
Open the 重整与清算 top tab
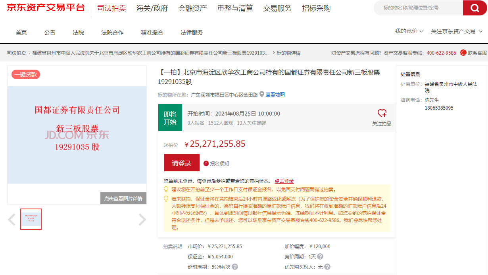click(x=235, y=8)
